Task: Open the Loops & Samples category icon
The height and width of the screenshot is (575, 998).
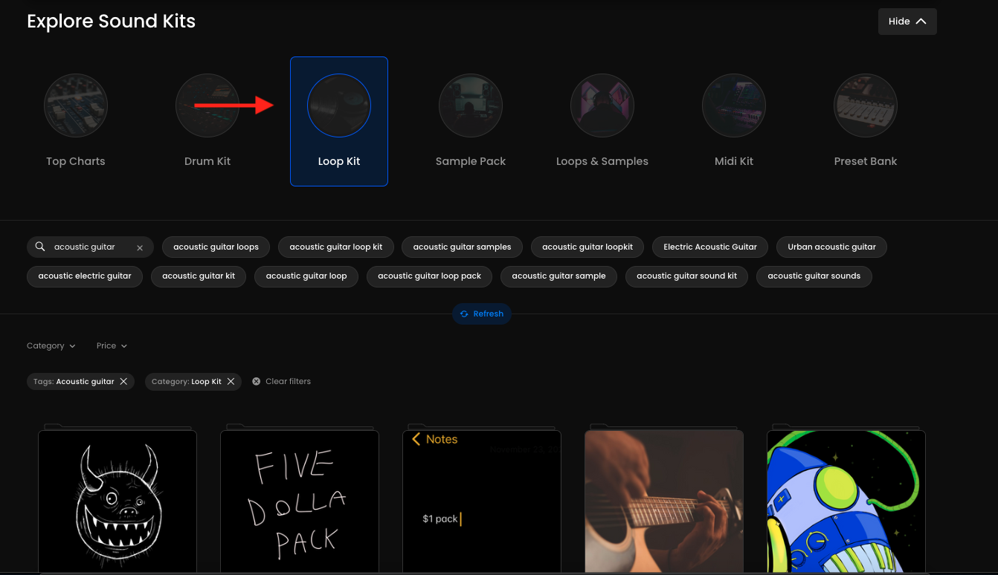Action: point(602,106)
